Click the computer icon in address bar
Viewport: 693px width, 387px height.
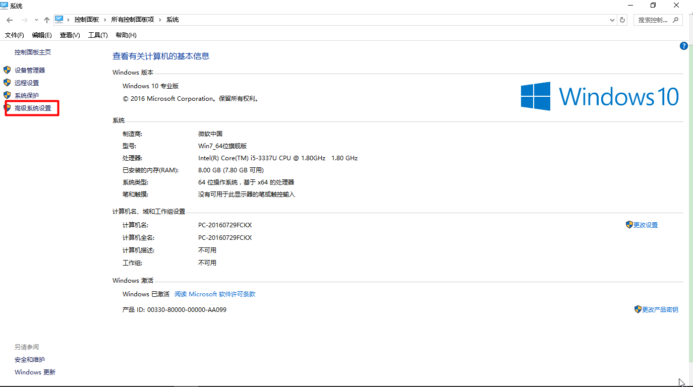coord(59,20)
